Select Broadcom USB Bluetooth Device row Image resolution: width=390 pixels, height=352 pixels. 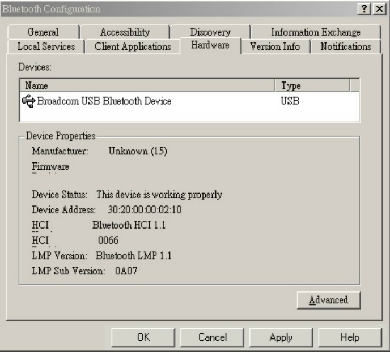(x=189, y=101)
